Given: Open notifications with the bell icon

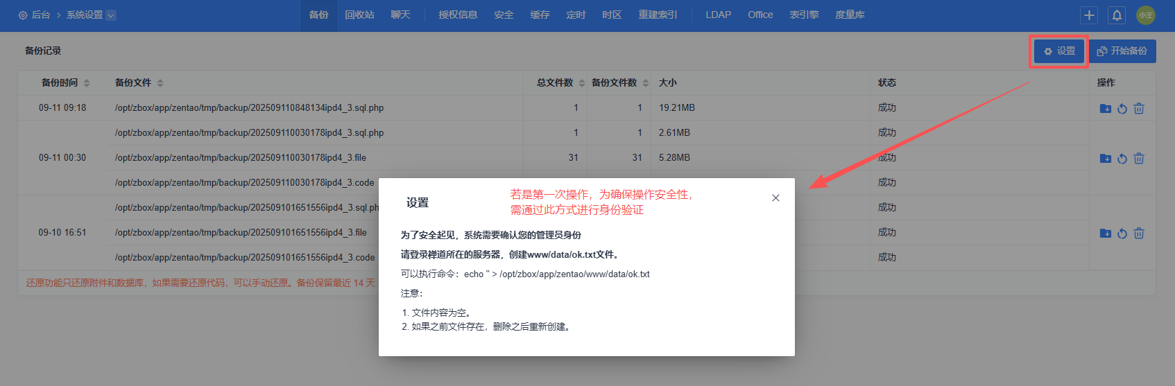Looking at the screenshot, I should pos(1117,15).
